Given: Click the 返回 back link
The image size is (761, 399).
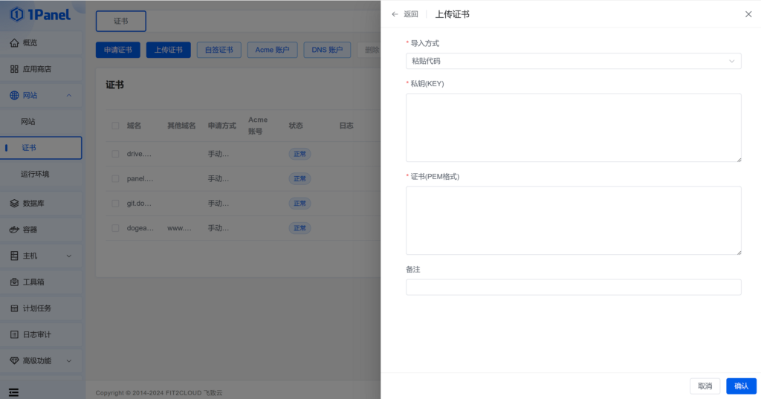Looking at the screenshot, I should (410, 15).
